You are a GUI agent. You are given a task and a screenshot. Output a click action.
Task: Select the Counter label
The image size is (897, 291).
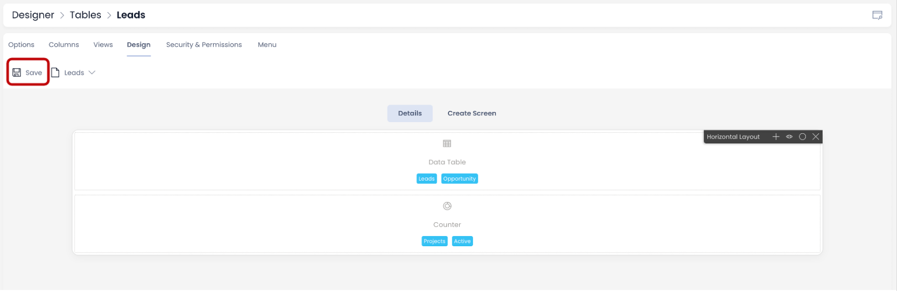[447, 225]
